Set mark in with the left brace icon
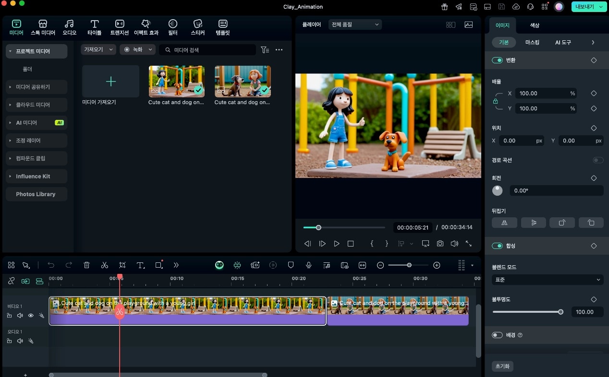 [372, 244]
